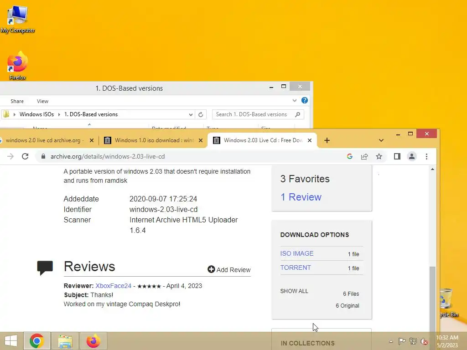Open a new Chrome tab with the plus button

327,140
